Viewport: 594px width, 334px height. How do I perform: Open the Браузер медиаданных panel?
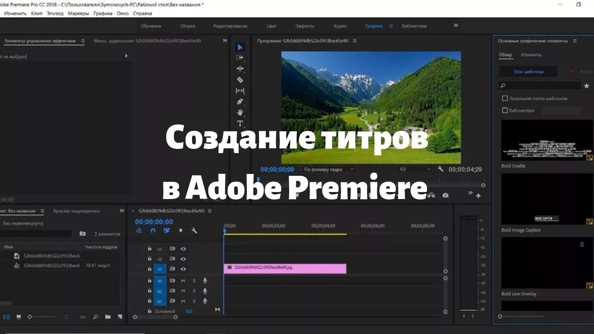click(77, 211)
